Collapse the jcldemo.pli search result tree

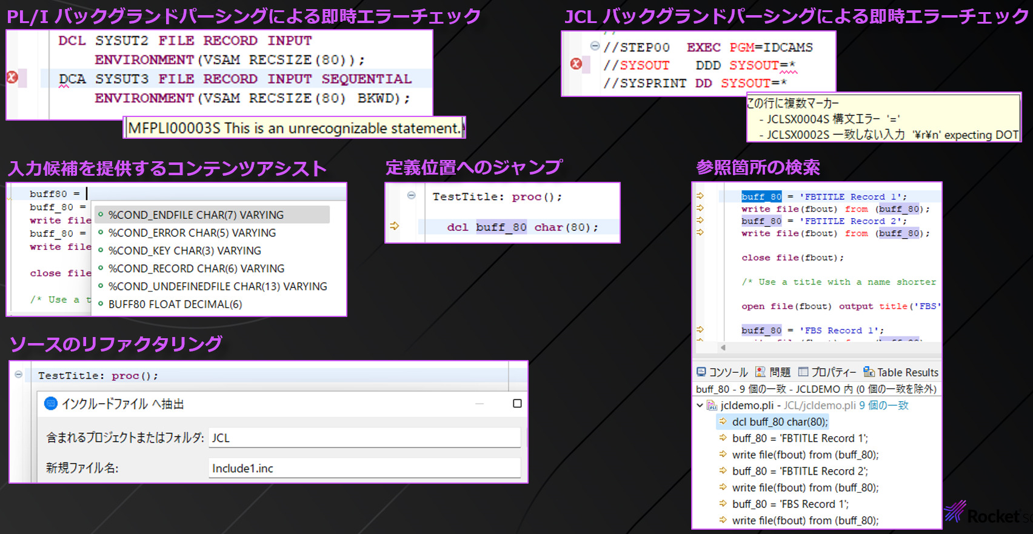tap(700, 406)
